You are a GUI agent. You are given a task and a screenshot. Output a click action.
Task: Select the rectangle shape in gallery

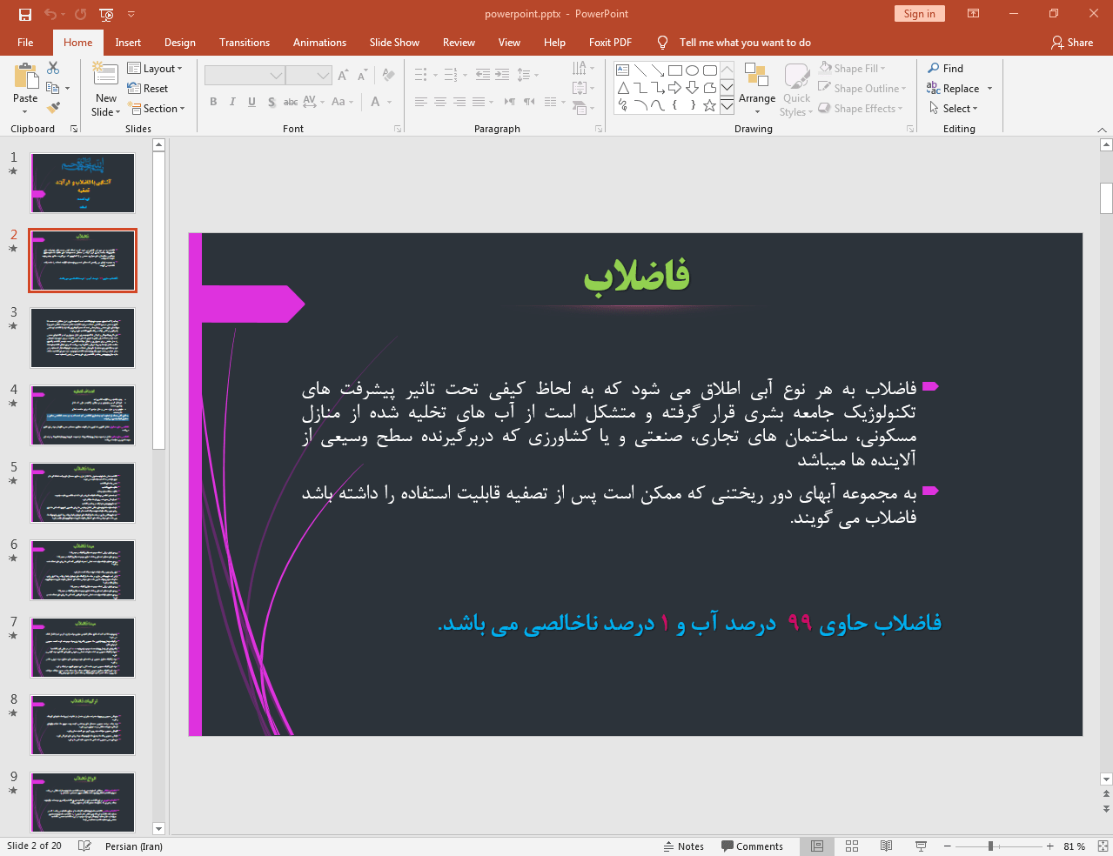(674, 70)
